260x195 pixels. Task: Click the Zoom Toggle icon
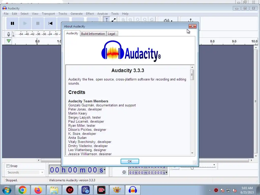[152, 20]
